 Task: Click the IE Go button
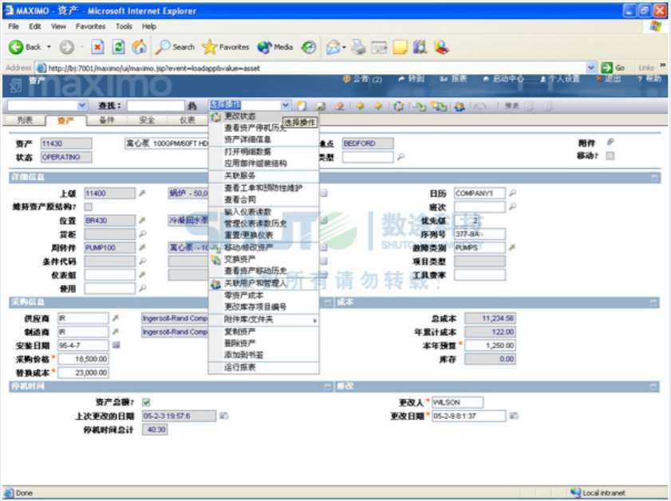(x=613, y=68)
